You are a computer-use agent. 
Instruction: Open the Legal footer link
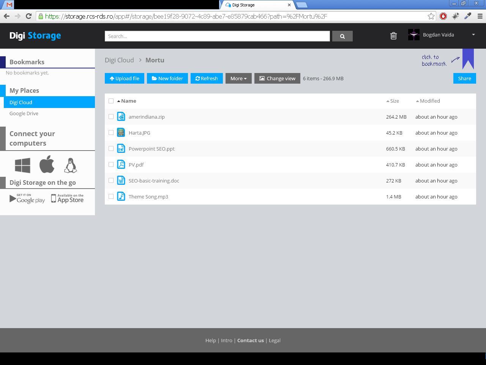coord(275,340)
